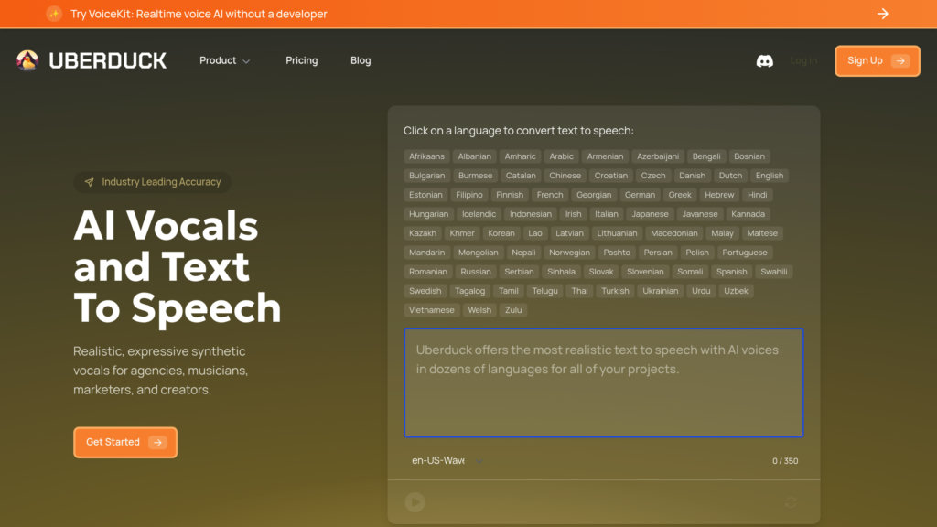The height and width of the screenshot is (527, 937).
Task: Click the Sign Up button
Action: coord(878,61)
